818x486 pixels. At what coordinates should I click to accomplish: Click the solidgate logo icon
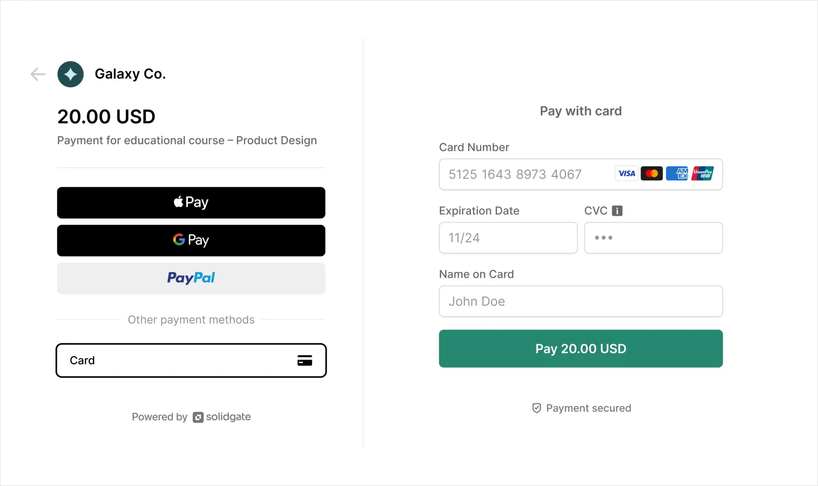point(197,417)
